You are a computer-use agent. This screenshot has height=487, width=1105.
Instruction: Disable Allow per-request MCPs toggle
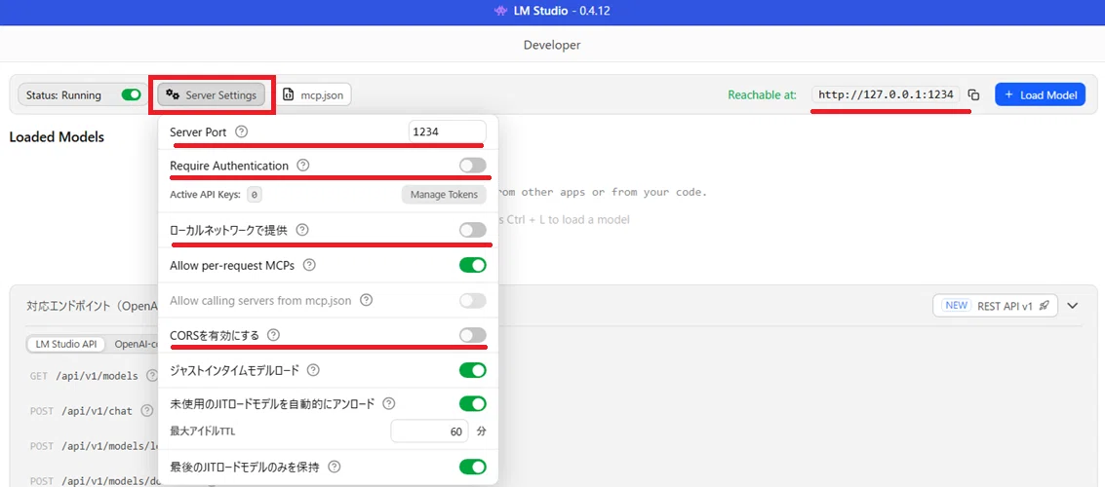(473, 265)
